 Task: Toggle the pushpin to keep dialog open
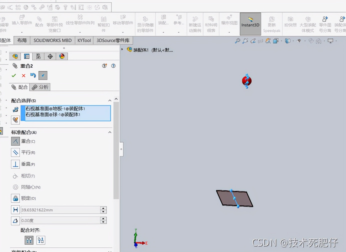(x=43, y=75)
